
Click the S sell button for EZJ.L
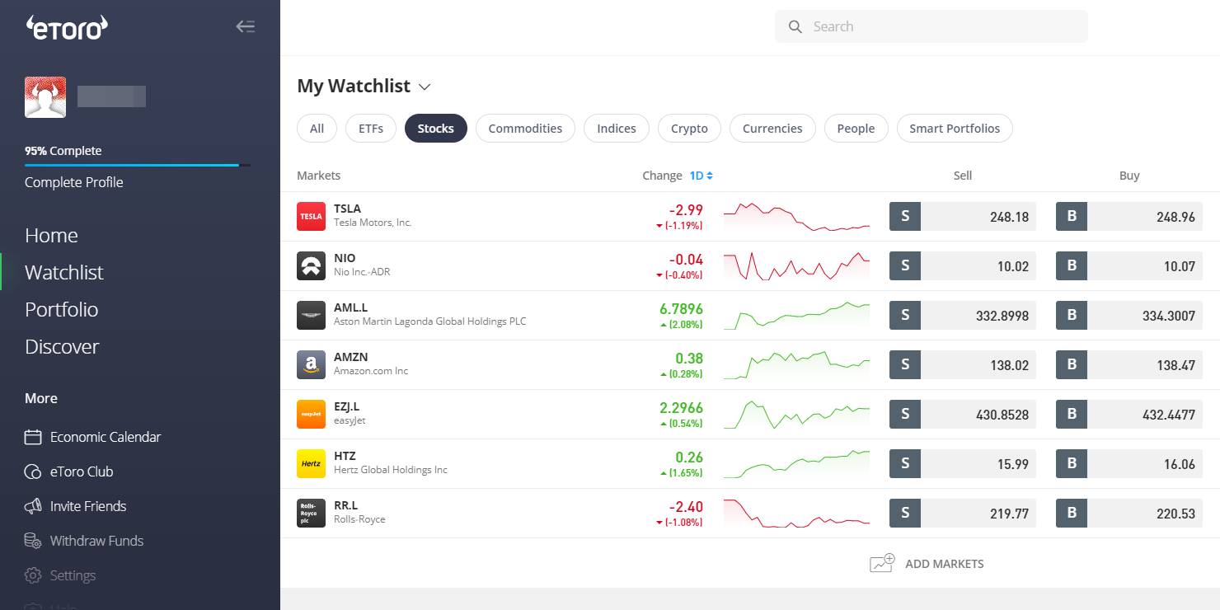905,415
